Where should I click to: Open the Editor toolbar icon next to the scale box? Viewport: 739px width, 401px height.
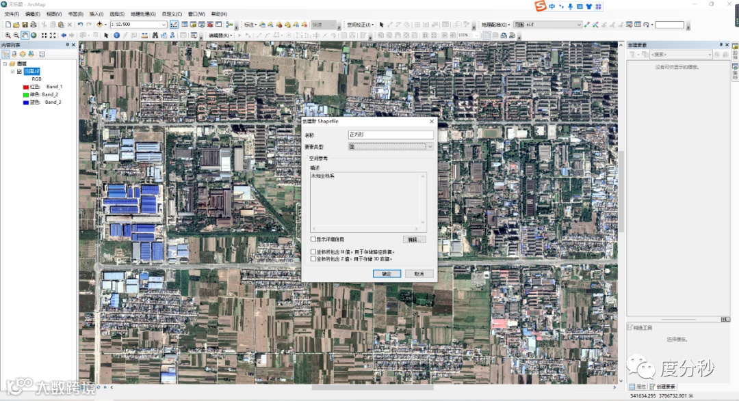tap(174, 25)
